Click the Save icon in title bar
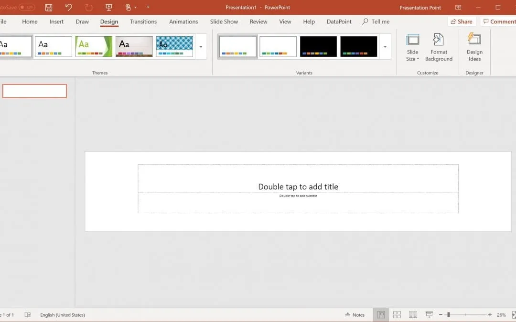Screen dimensions: 516x322 click(49, 7)
